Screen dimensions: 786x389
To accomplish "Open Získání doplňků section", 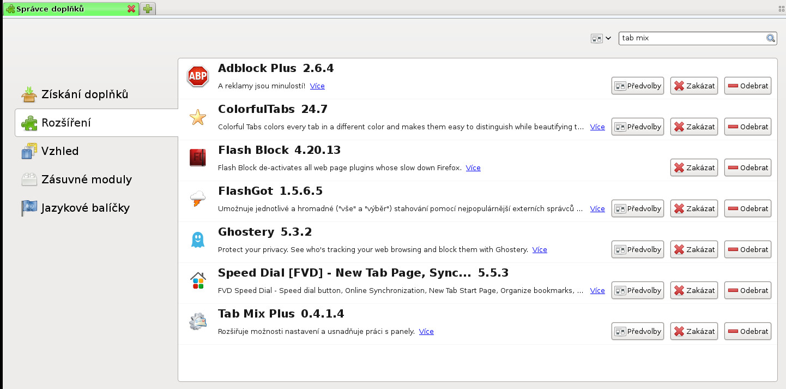I will [x=96, y=94].
